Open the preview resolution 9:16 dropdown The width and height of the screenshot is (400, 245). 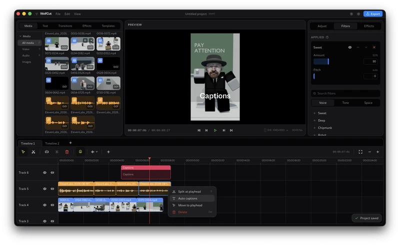click(276, 130)
